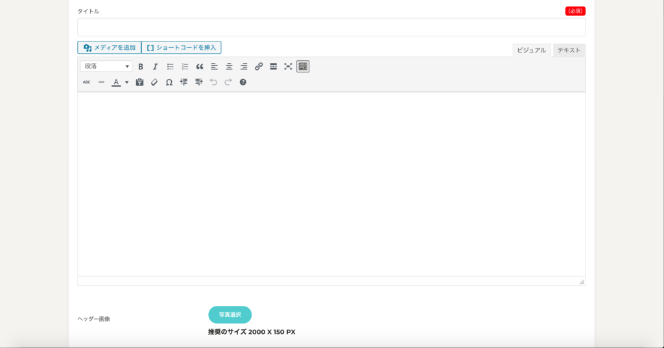
Task: Open the 段落 paragraph format dropdown
Action: (x=106, y=66)
